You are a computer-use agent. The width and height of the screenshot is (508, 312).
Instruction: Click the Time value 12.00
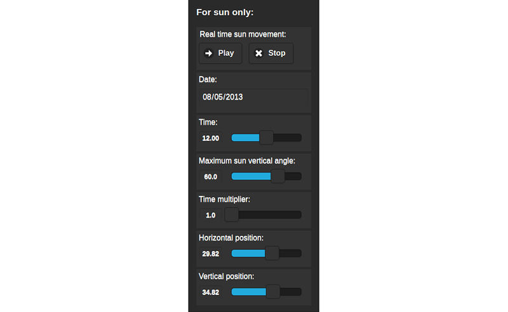tap(211, 138)
